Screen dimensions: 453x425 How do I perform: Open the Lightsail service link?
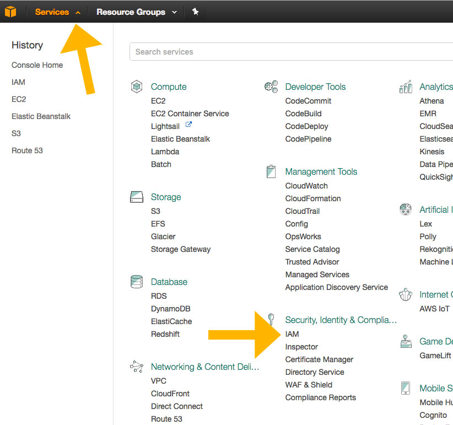pyautogui.click(x=165, y=126)
